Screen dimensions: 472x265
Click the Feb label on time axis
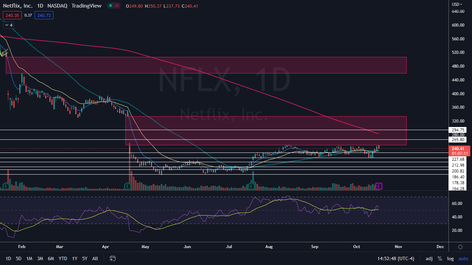point(21,247)
